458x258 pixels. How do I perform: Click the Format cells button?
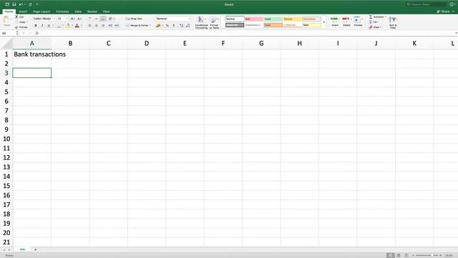click(x=358, y=22)
